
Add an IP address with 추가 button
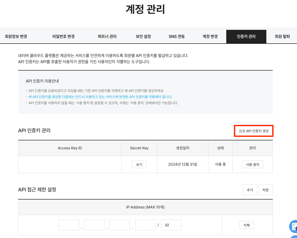pos(250,190)
